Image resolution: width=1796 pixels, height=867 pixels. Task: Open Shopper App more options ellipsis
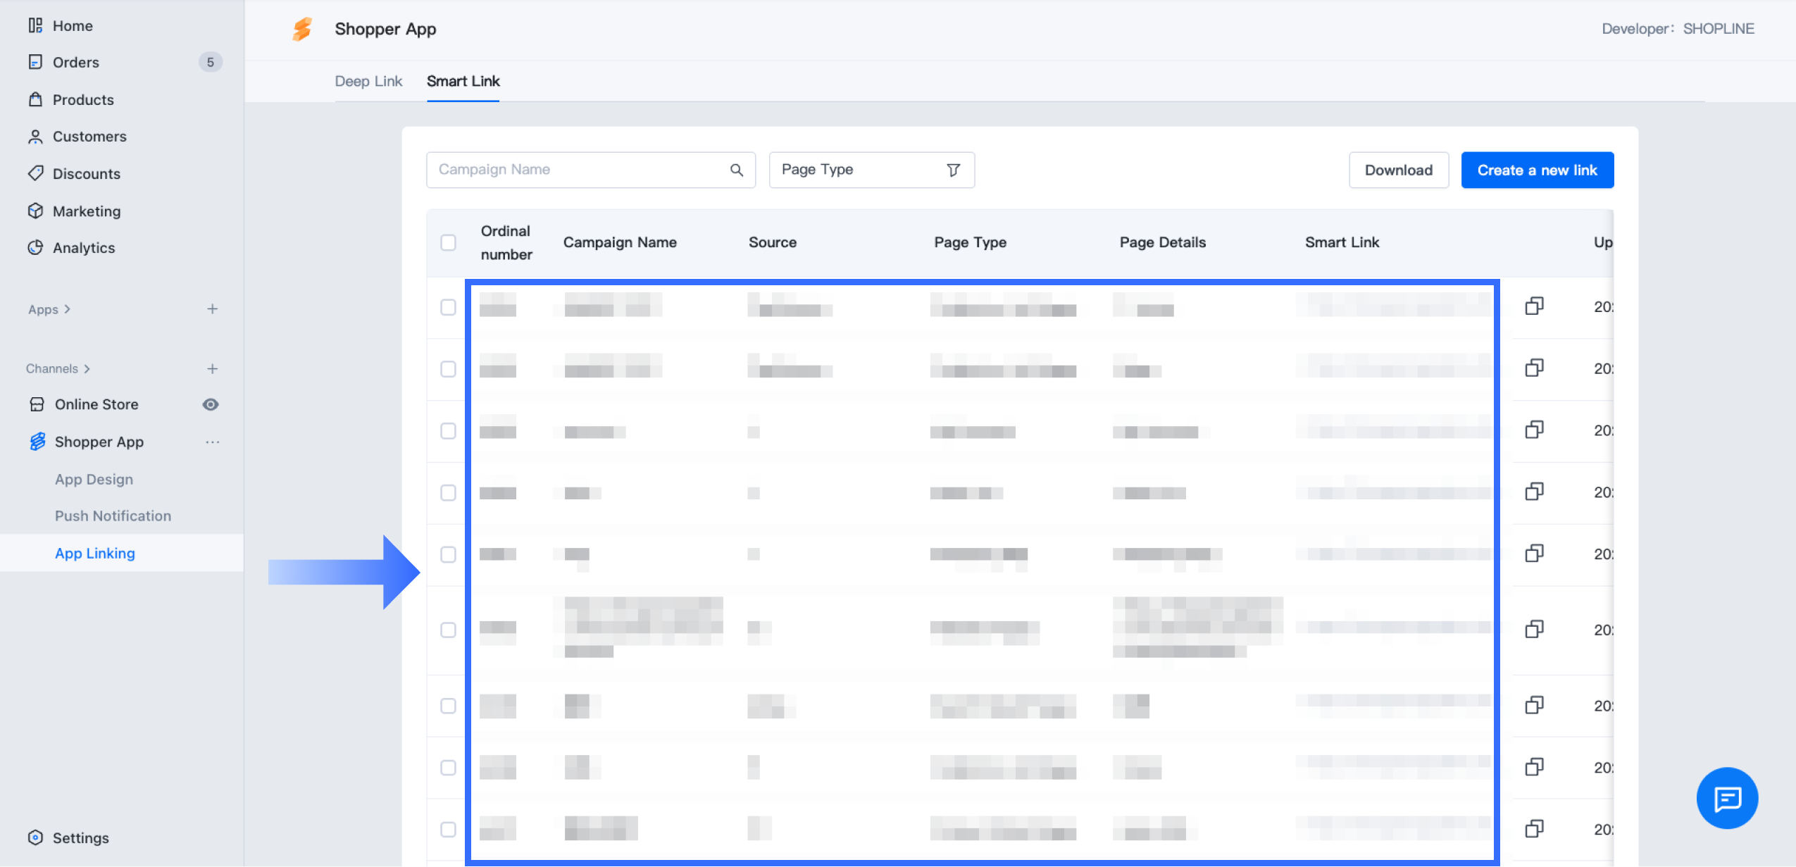tap(212, 442)
